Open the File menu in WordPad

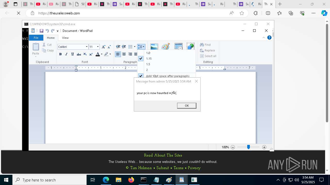tap(36, 38)
